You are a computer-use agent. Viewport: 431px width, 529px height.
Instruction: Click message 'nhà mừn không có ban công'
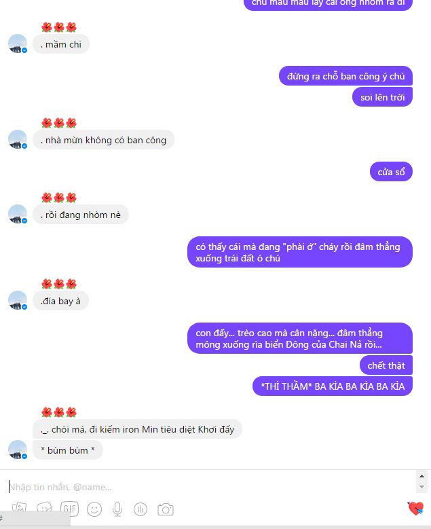[104, 140]
